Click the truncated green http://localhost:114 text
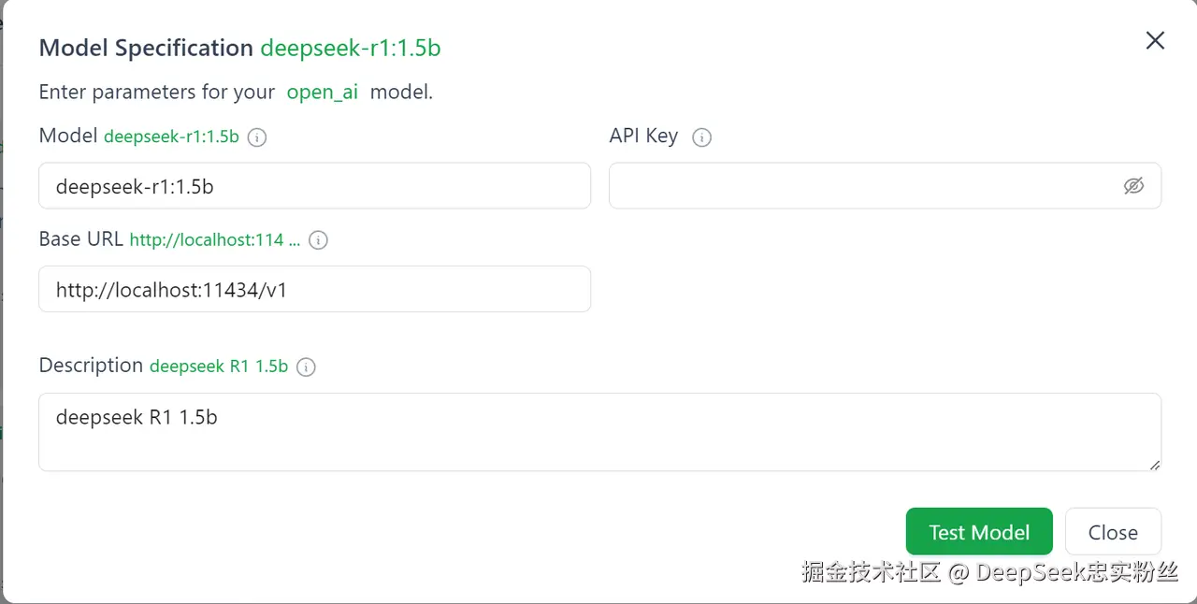1197x604 pixels. coord(214,240)
